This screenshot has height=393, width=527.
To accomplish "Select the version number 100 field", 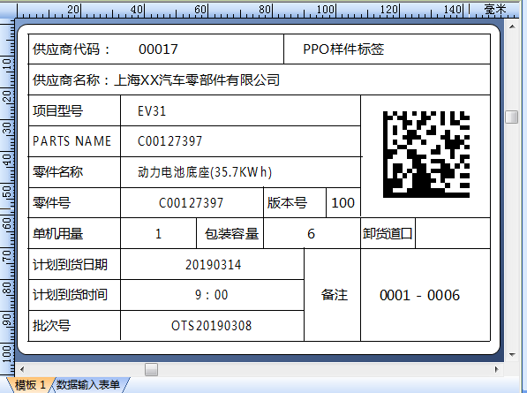I will point(343,203).
